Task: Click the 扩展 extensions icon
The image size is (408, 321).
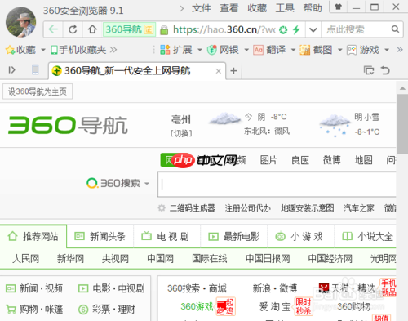Action: (165, 50)
